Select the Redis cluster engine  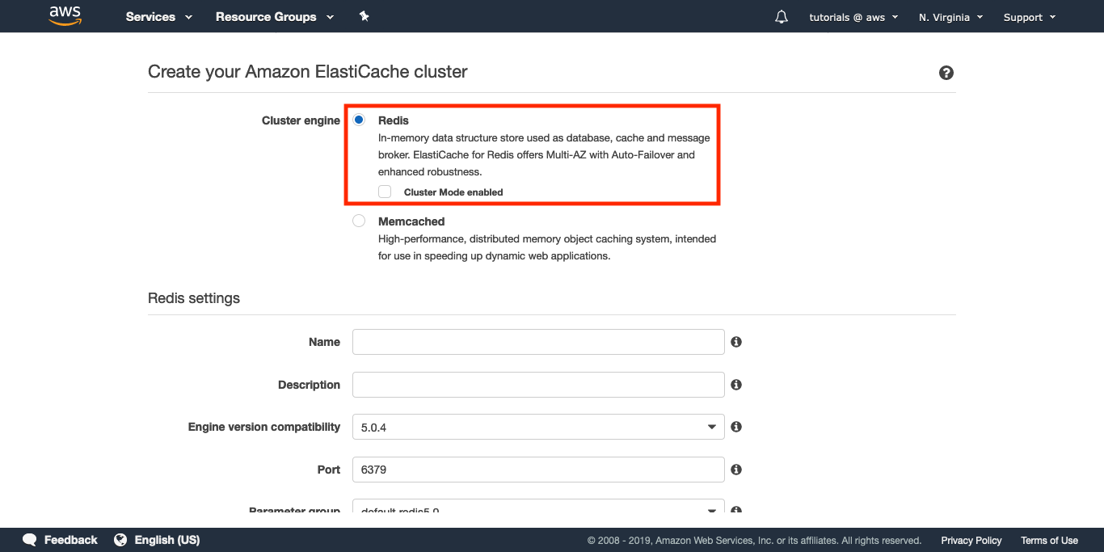[359, 120]
